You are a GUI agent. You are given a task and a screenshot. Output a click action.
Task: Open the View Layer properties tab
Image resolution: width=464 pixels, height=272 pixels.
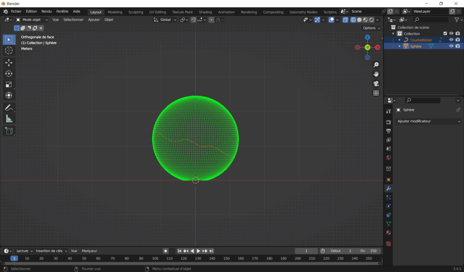(x=388, y=140)
